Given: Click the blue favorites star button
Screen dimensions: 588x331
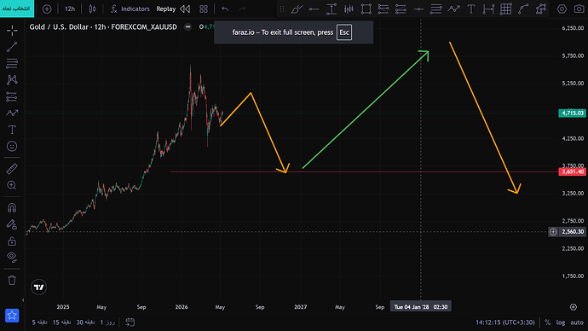Looking at the screenshot, I should click(12, 316).
